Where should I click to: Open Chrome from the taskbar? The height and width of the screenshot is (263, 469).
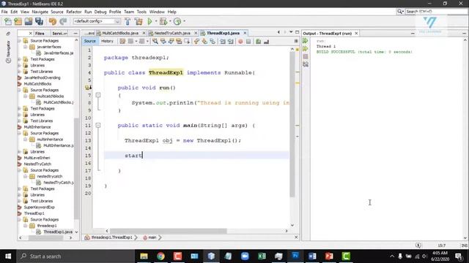(x=160, y=256)
